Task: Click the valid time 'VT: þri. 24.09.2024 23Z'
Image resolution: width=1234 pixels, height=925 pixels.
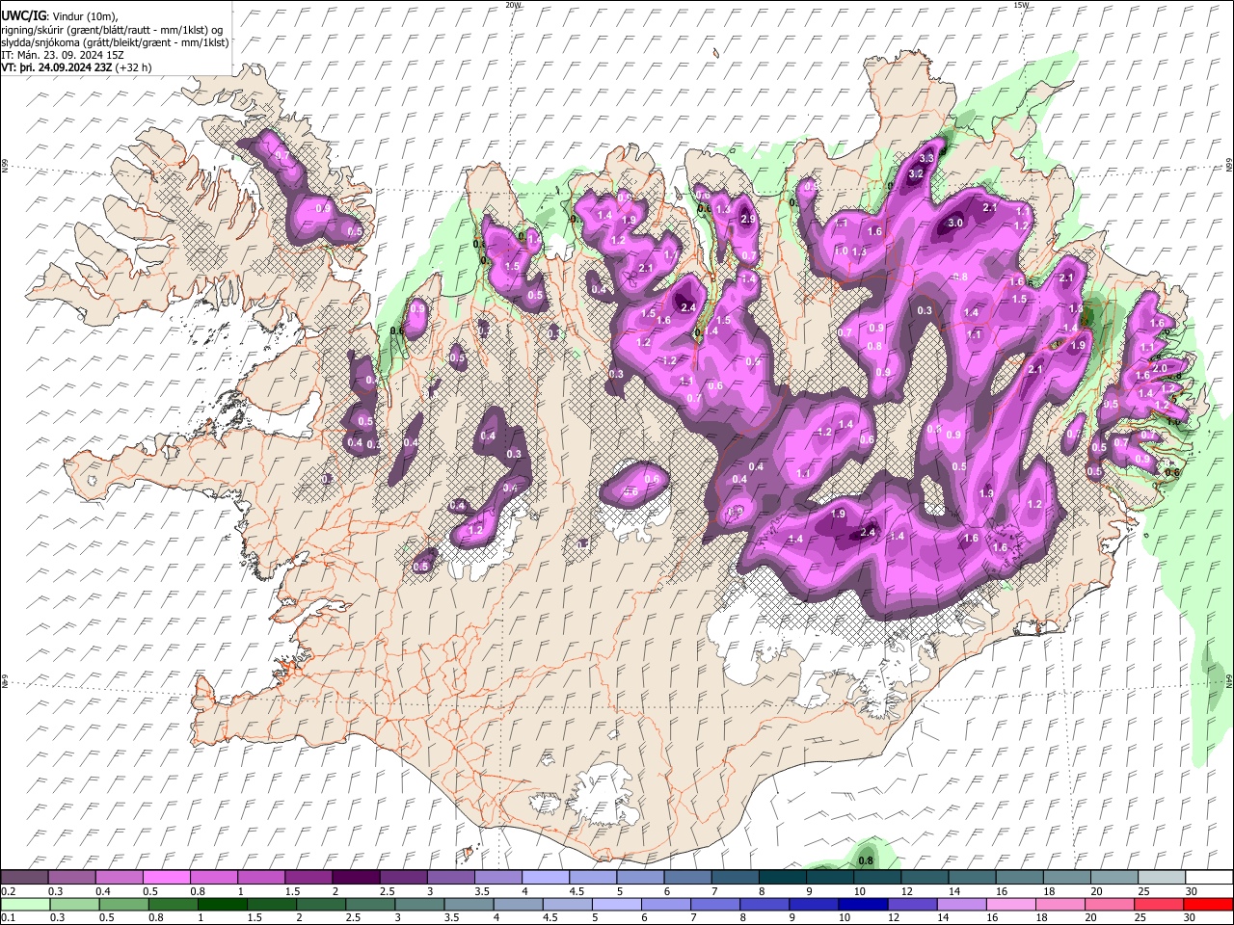Action: (57, 67)
